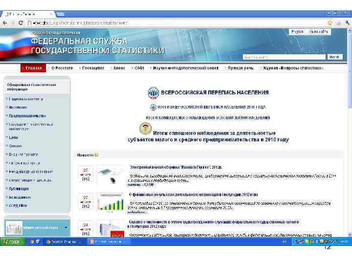The width and height of the screenshot is (352, 264).
Task: Click the Искать search button
Action: pos(334,57)
